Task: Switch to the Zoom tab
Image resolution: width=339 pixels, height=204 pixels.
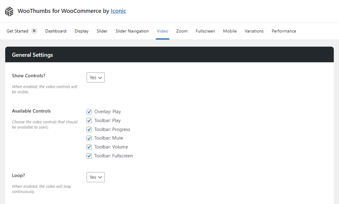Action: click(182, 31)
